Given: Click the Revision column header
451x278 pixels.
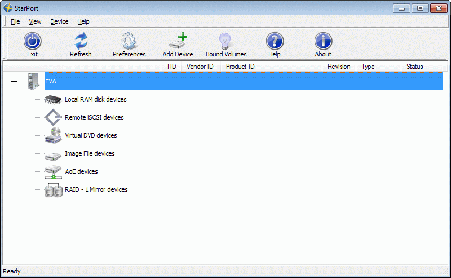Looking at the screenshot, I should pyautogui.click(x=339, y=67).
